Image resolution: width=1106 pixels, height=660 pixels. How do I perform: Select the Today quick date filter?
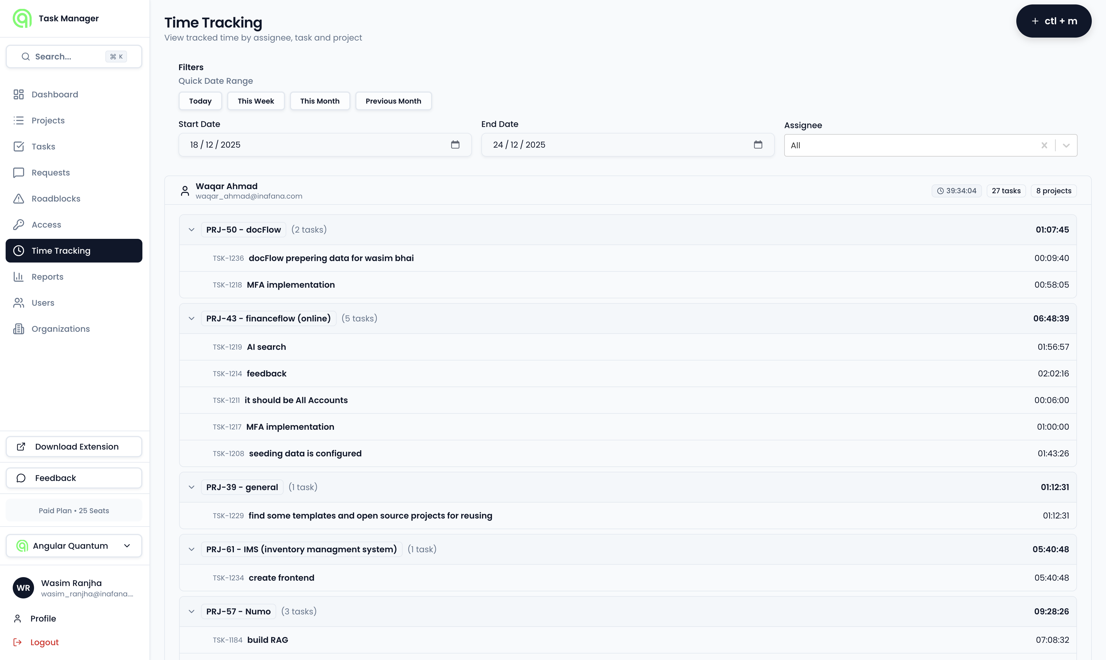tap(200, 101)
